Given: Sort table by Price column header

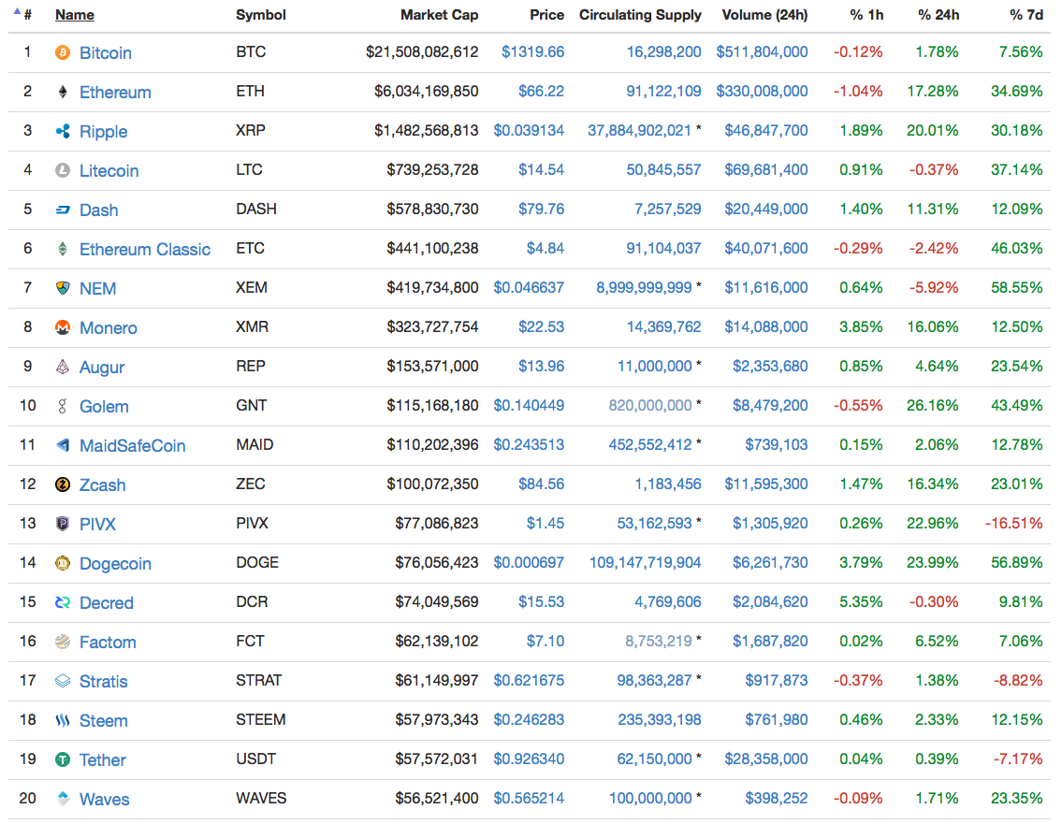Looking at the screenshot, I should point(547,15).
